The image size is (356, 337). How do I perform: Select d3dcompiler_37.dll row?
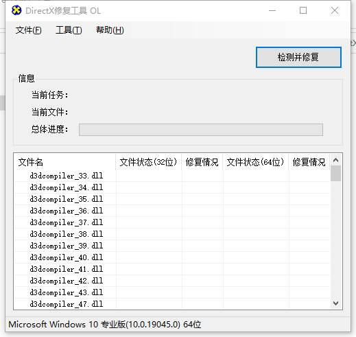pyautogui.click(x=172, y=222)
